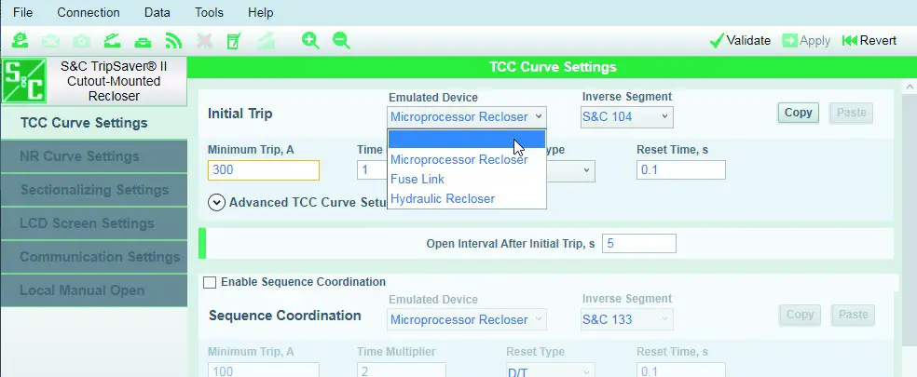Click the S&C logo icon
The image size is (917, 377).
24,81
